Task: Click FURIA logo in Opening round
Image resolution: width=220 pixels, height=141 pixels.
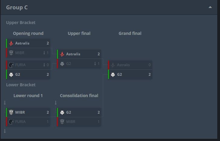Action: click(x=11, y=65)
